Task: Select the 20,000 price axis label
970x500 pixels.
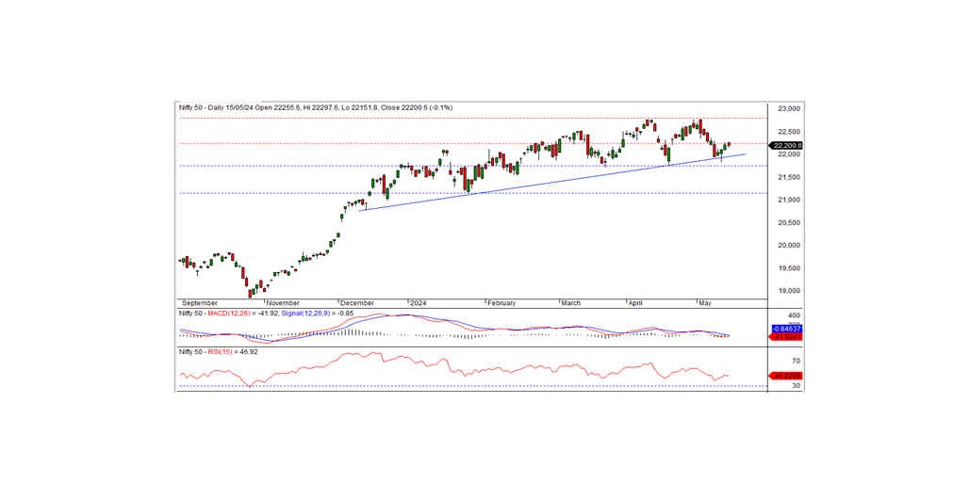Action: [x=790, y=246]
